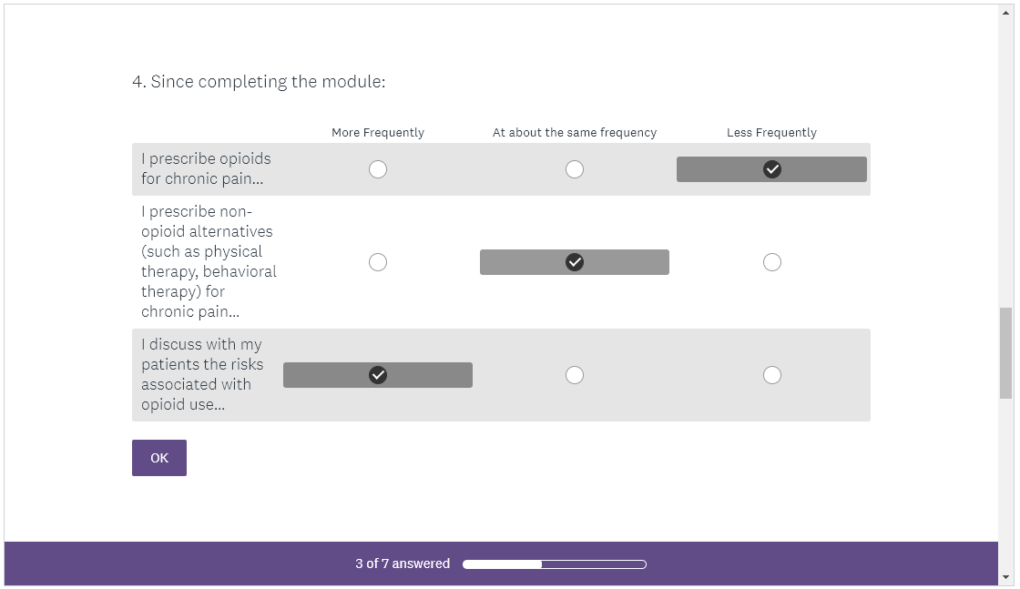Click question 4 heading text
Screen dimensions: 1020x589
click(259, 82)
